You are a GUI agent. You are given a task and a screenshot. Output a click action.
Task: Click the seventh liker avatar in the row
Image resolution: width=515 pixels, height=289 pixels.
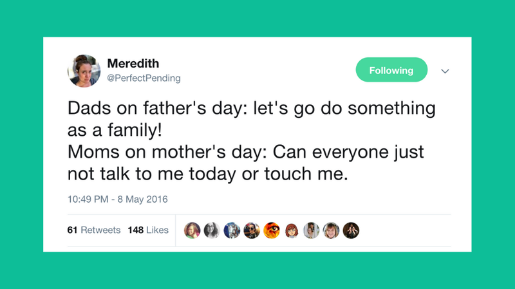(312, 230)
